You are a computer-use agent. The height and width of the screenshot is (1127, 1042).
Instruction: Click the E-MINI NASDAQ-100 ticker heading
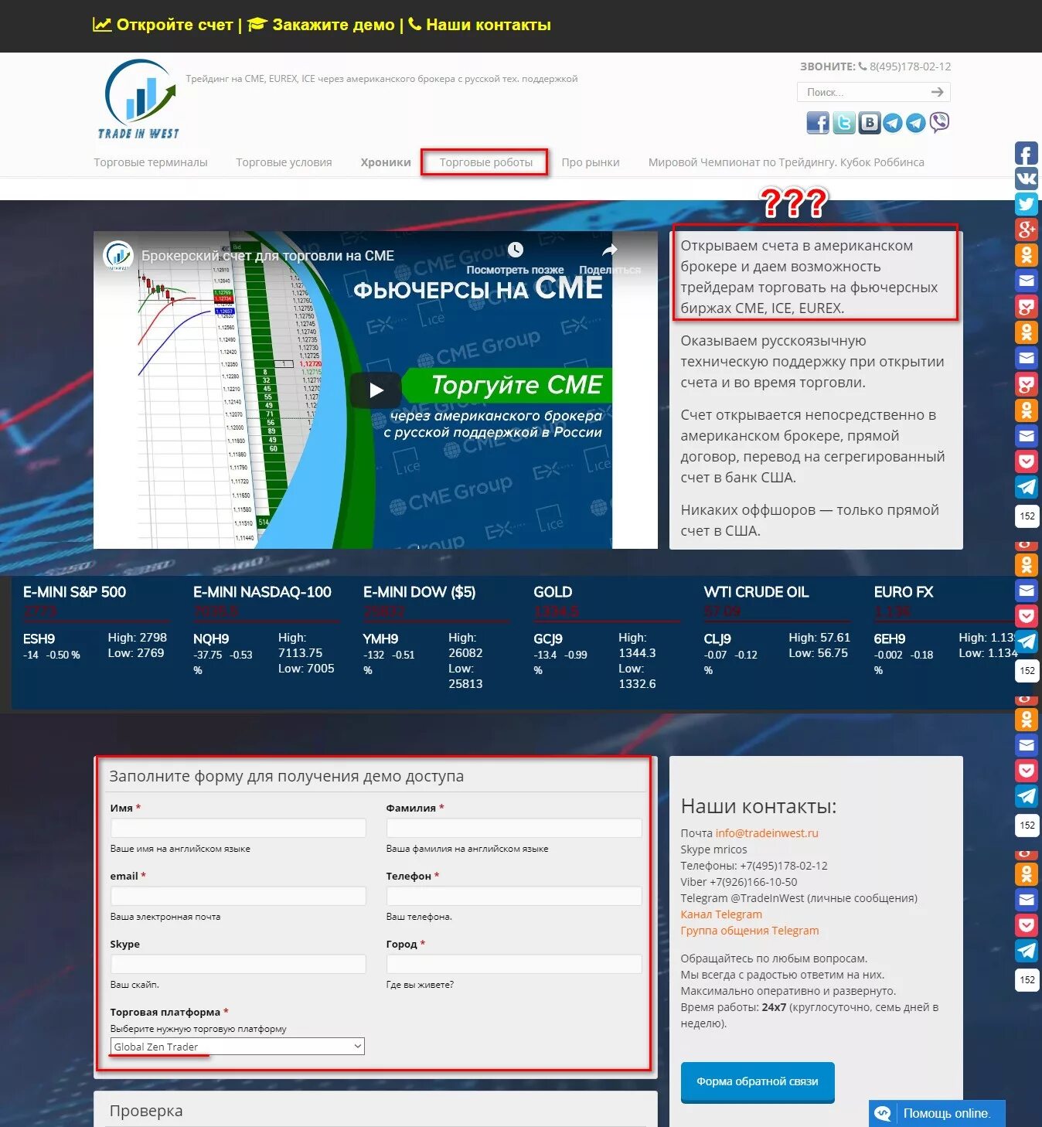262,592
